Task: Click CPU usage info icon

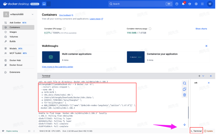Action: click(x=64, y=29)
